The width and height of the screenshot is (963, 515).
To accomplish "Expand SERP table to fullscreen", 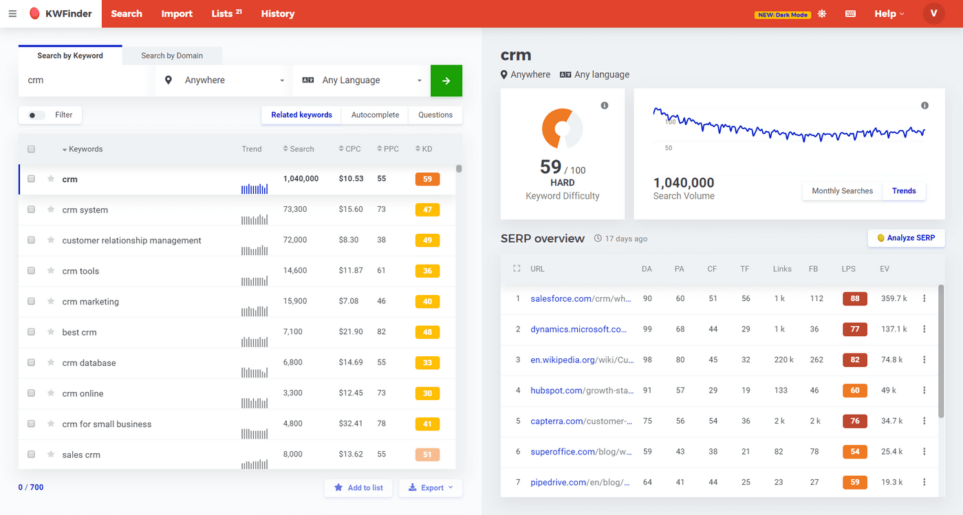I will point(517,268).
